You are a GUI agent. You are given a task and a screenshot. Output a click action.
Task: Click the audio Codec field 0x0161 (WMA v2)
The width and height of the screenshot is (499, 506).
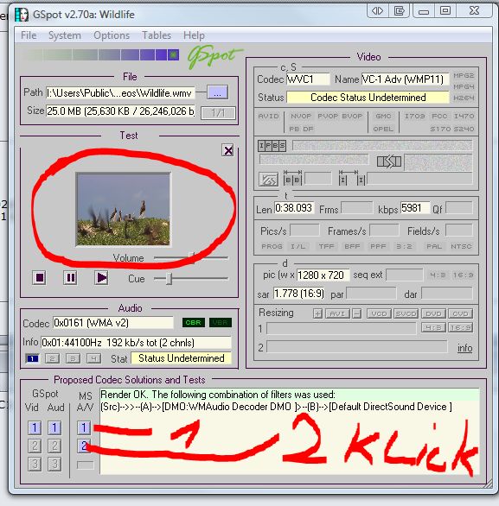click(113, 322)
